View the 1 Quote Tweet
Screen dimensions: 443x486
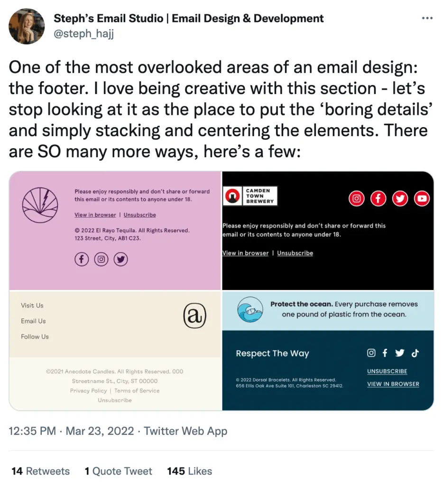click(119, 471)
